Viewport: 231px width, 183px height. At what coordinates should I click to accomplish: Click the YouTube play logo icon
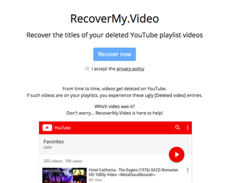[x=47, y=128]
